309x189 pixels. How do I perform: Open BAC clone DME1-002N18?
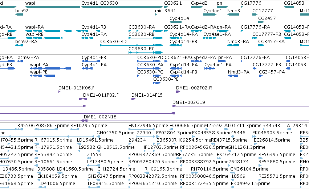pyautogui.click(x=100, y=117)
